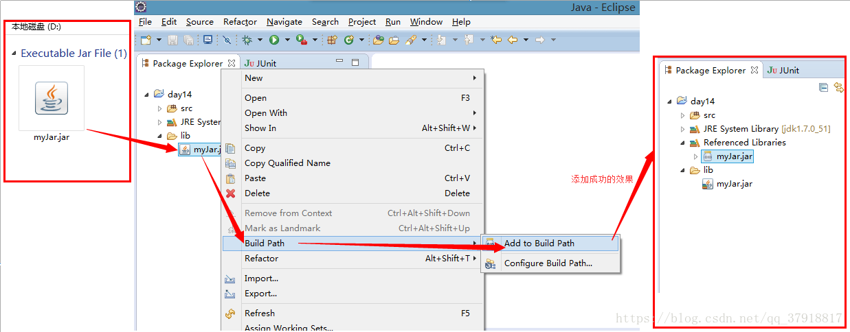Open the Debug dropdown arrow
The width and height of the screenshot is (850, 332).
260,40
